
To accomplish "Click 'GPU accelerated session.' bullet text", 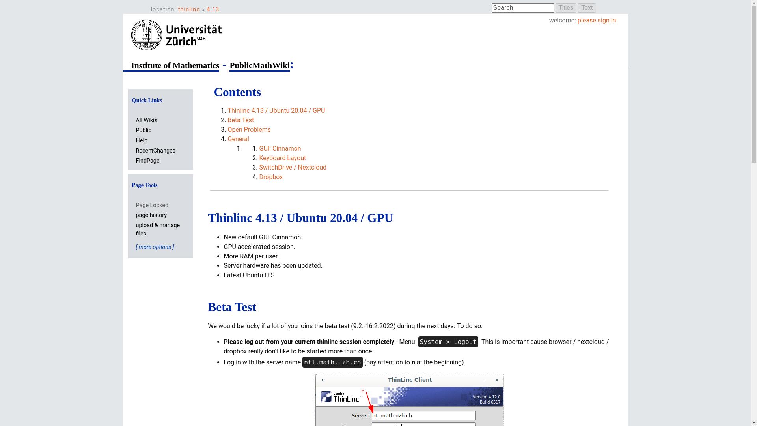I will [x=259, y=247].
